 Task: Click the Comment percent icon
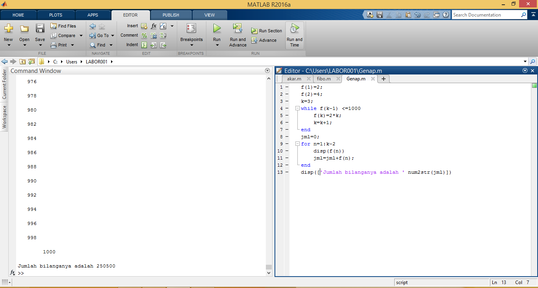[144, 35]
